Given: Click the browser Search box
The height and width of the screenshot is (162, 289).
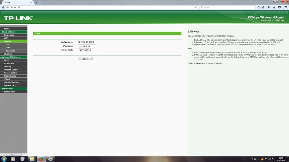Looking at the screenshot, I should coord(228,7).
